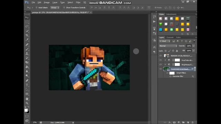Click the 3D Mode label button
Viewport: 221px width, 124px height.
pyautogui.click(x=158, y=8)
